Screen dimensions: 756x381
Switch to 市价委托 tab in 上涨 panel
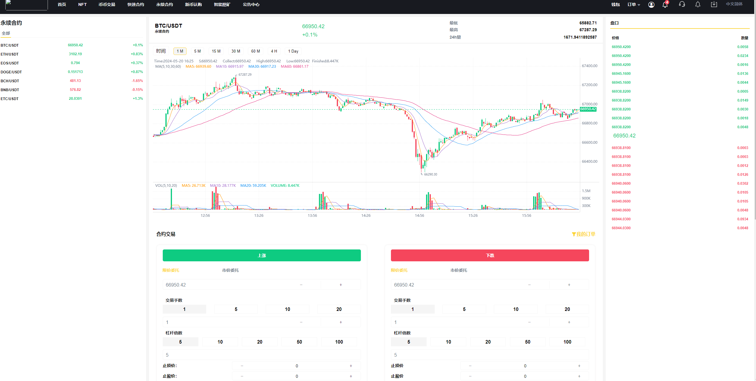(230, 270)
